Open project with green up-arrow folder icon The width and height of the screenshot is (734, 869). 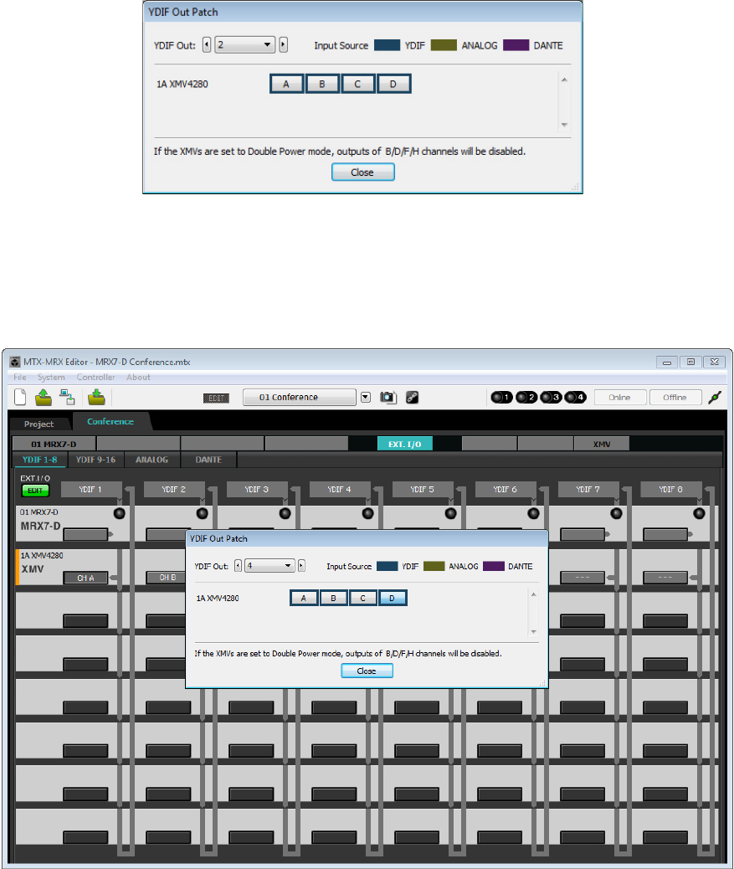point(44,397)
